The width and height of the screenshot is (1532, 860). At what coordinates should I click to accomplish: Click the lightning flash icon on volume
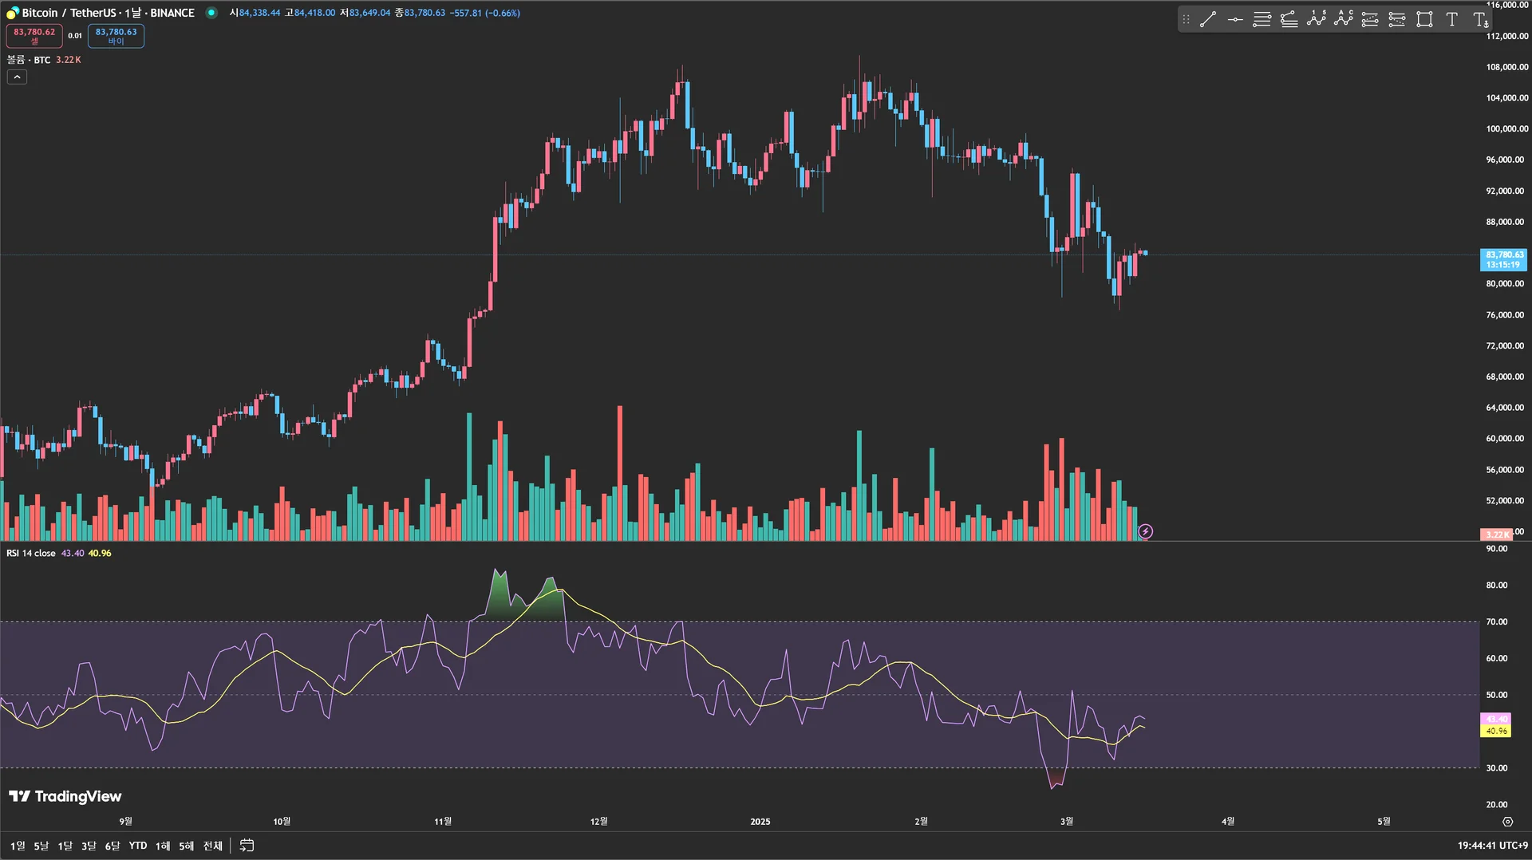[1145, 531]
